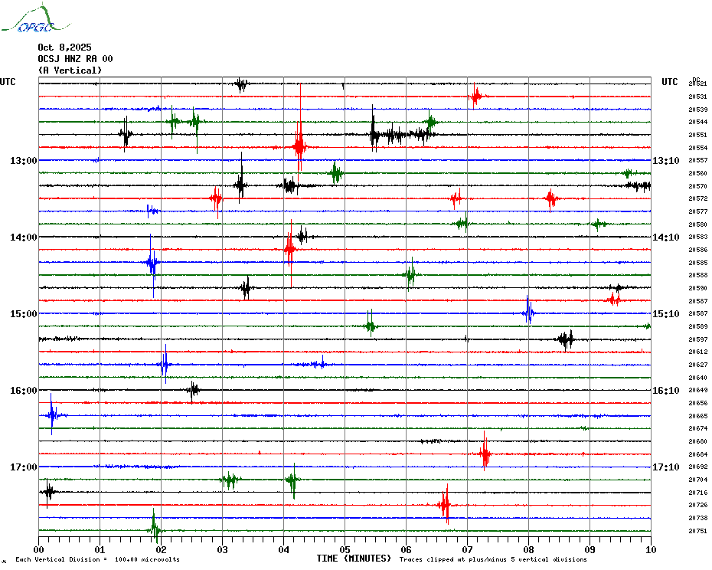Click the '16:10' time label
The image size is (712, 570).
pos(666,391)
